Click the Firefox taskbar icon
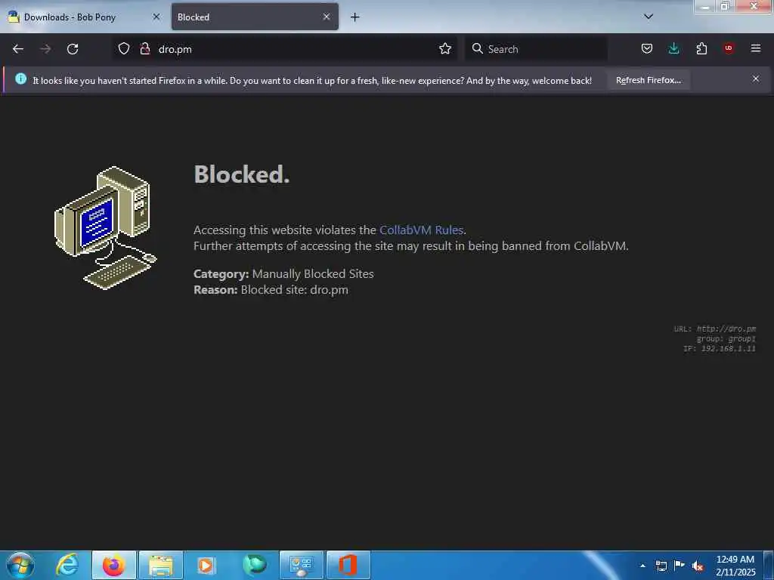774x580 pixels. pyautogui.click(x=113, y=565)
